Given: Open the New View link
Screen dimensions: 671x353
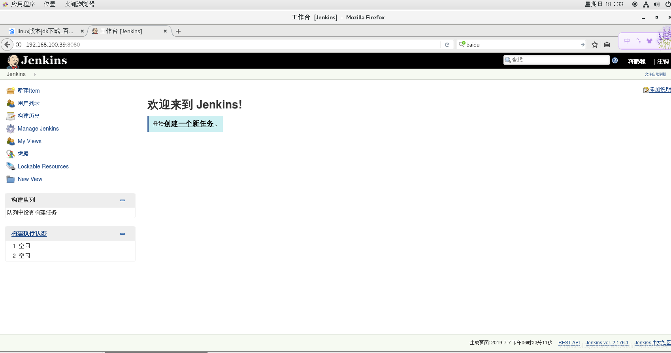Looking at the screenshot, I should (x=30, y=179).
